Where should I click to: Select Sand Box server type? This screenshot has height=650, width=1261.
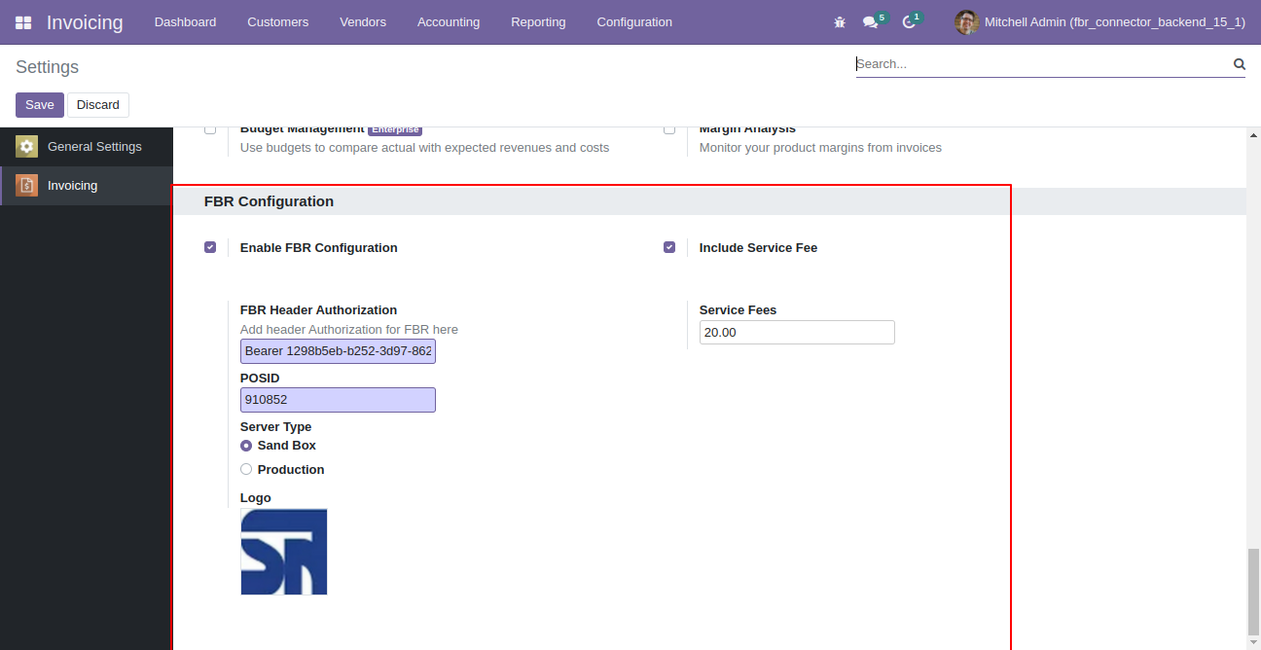(x=246, y=446)
